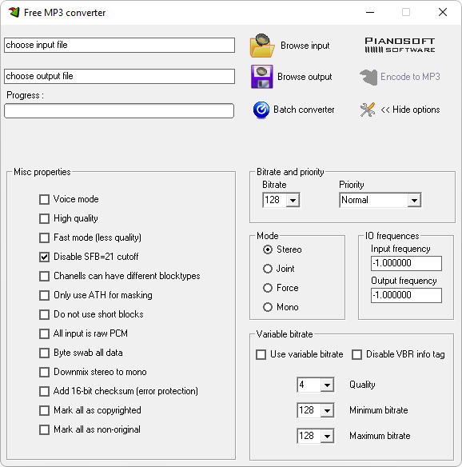Click the Browse output floppy disk icon
This screenshot has height=467, width=462.
tap(261, 77)
